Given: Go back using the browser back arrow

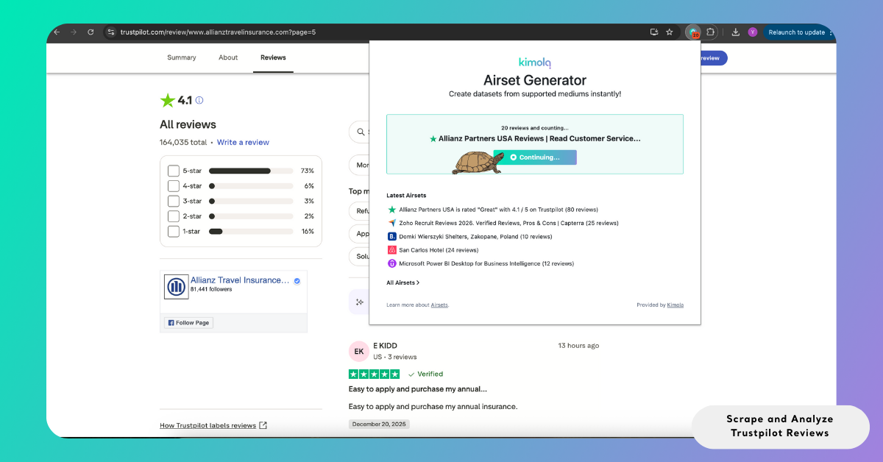Looking at the screenshot, I should pyautogui.click(x=57, y=32).
